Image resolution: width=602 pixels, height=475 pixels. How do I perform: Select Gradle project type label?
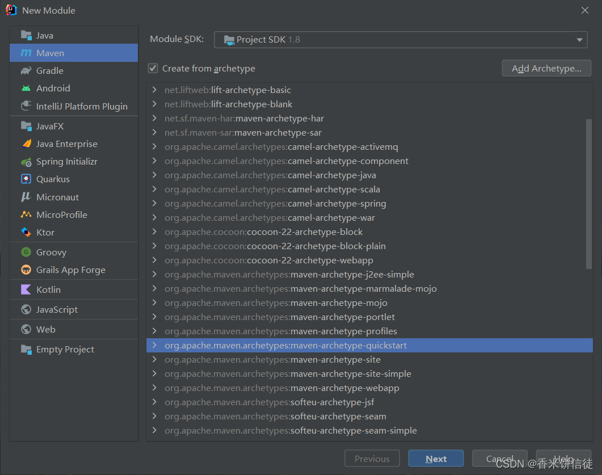click(x=50, y=71)
